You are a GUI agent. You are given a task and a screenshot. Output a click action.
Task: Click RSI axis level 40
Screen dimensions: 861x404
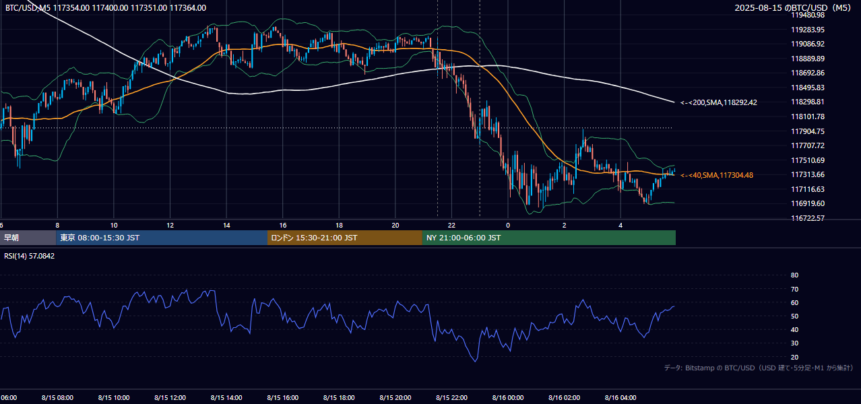(x=794, y=329)
